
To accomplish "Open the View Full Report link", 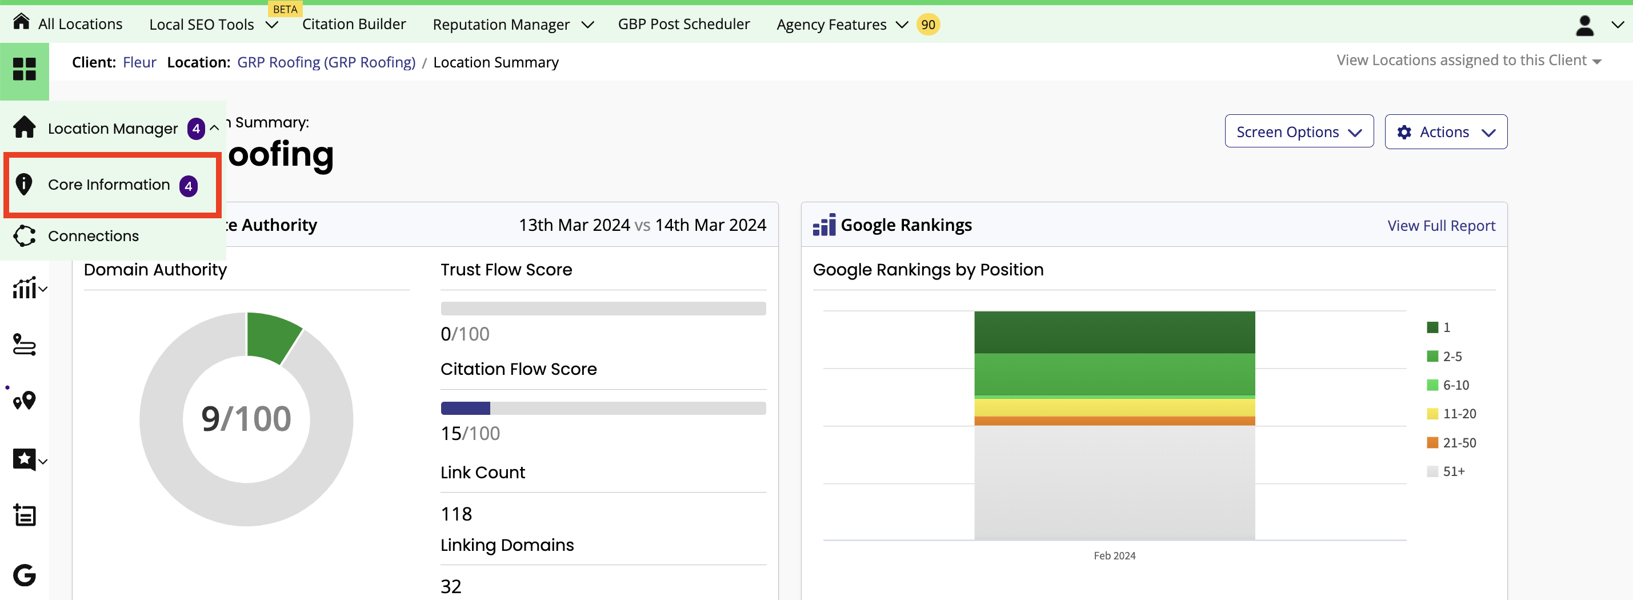I will [1441, 225].
